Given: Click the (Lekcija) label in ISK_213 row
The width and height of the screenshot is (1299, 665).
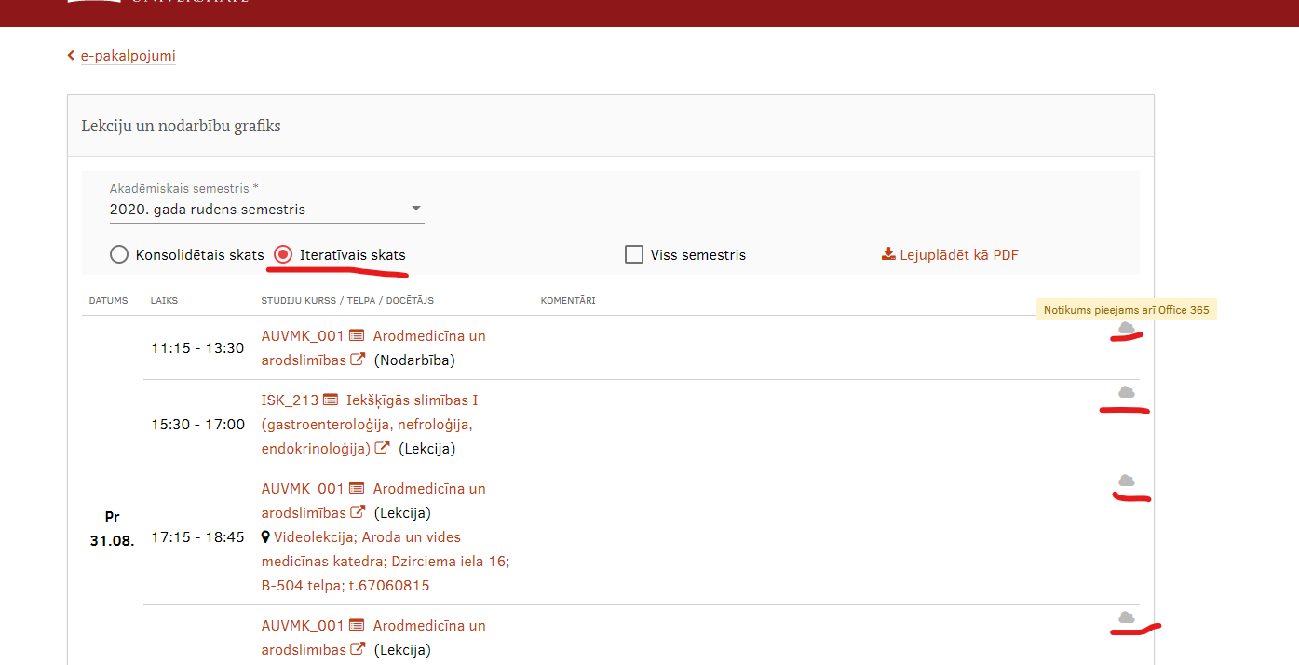Looking at the screenshot, I should (x=427, y=449).
